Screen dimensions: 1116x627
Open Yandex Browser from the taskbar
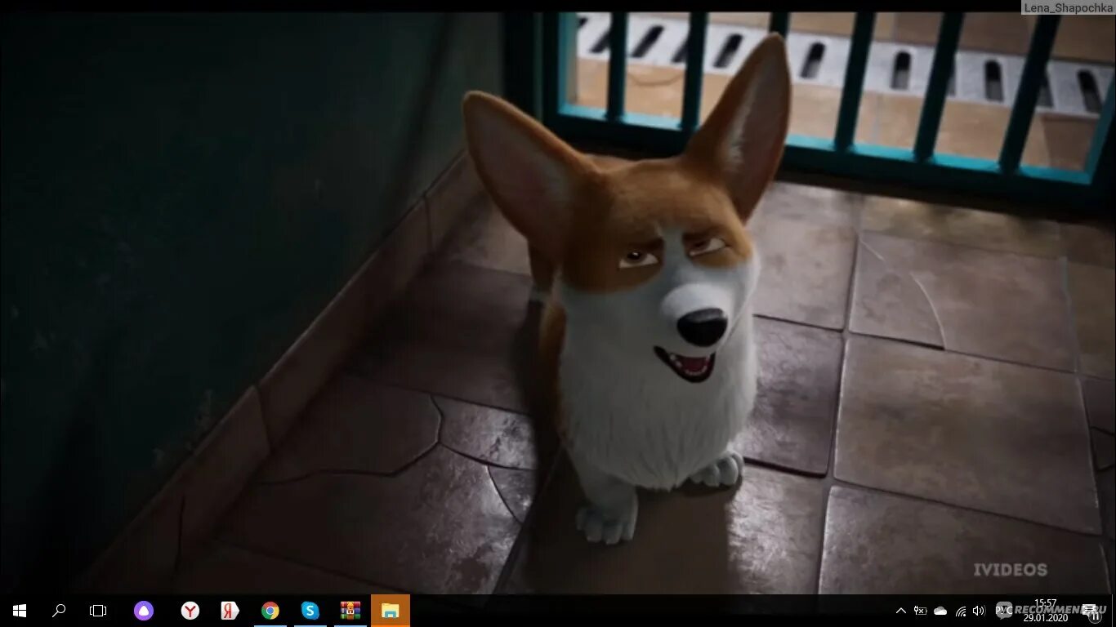pos(190,611)
